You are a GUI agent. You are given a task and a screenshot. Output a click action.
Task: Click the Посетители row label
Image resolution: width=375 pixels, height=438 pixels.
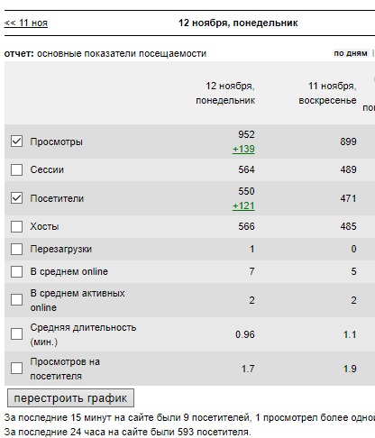click(x=57, y=198)
